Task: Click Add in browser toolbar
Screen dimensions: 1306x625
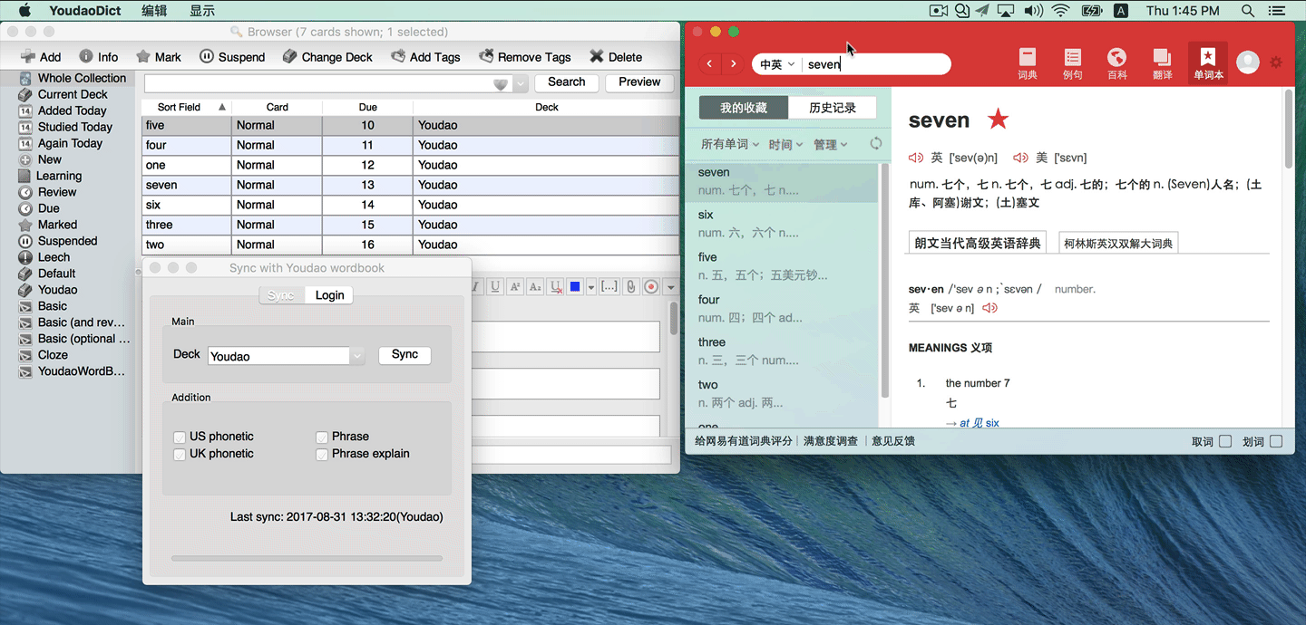Action: coord(41,56)
